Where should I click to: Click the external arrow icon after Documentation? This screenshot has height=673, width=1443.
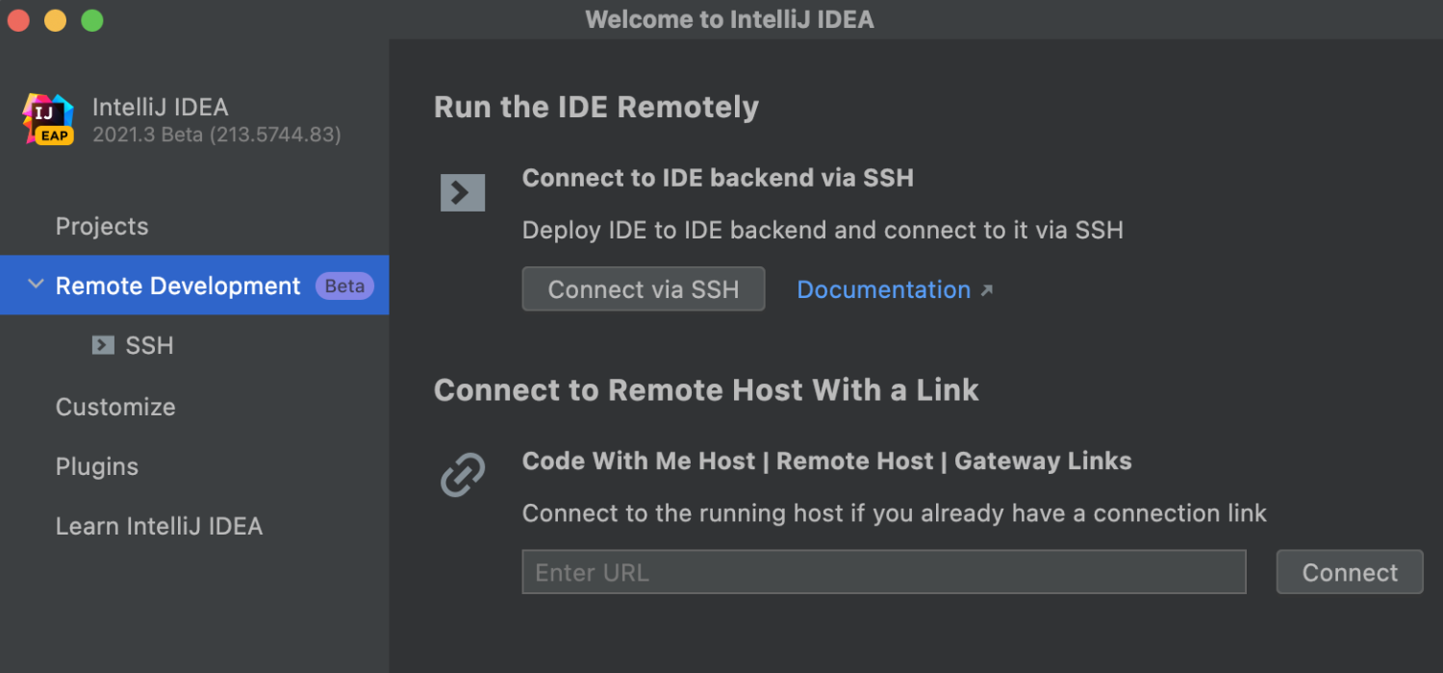coord(986,290)
